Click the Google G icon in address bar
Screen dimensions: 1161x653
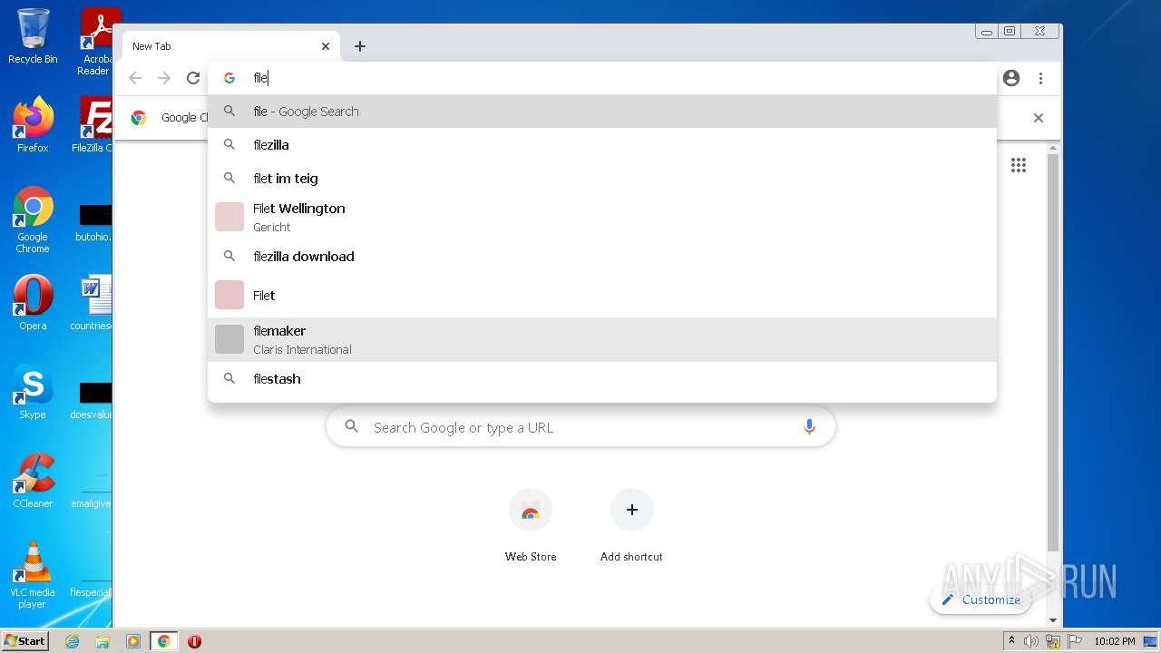pos(229,78)
